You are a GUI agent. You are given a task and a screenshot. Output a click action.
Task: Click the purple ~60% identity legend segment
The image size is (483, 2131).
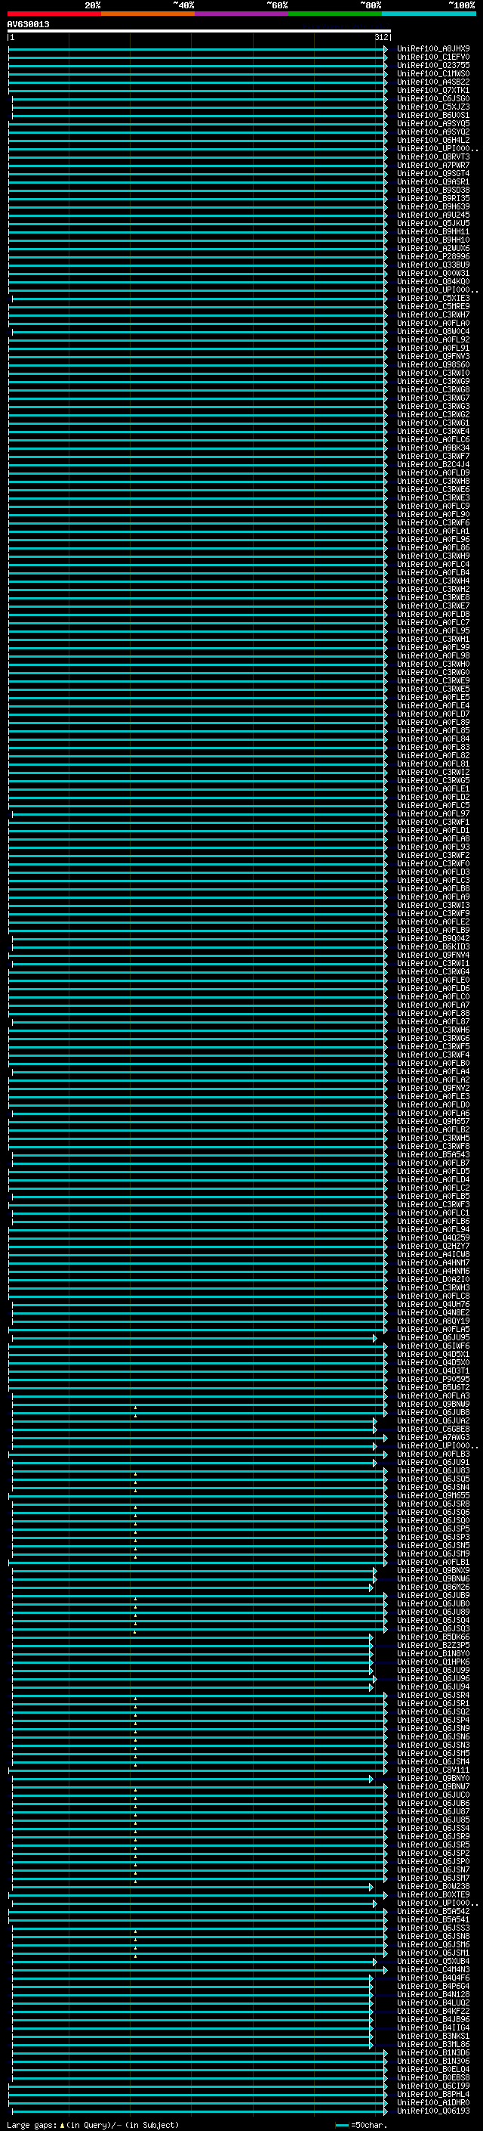point(242,14)
